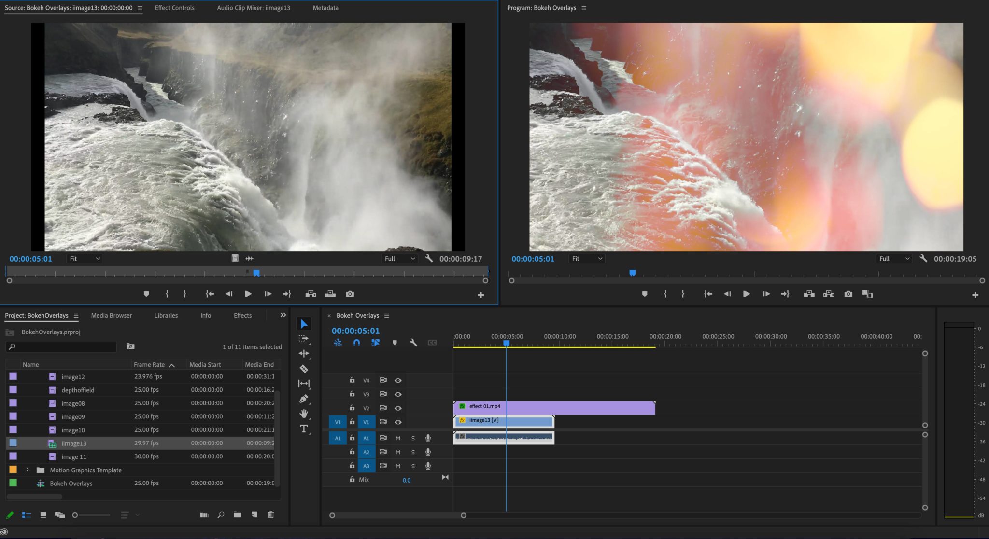Select the iimage13 clip in the project panel
The height and width of the screenshot is (539, 989).
click(x=75, y=442)
